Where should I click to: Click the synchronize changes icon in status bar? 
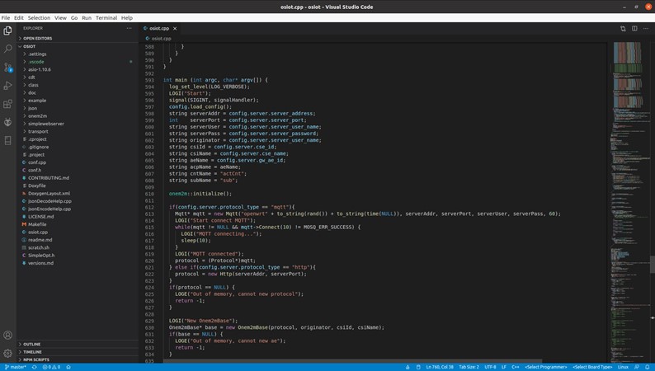tap(35, 367)
